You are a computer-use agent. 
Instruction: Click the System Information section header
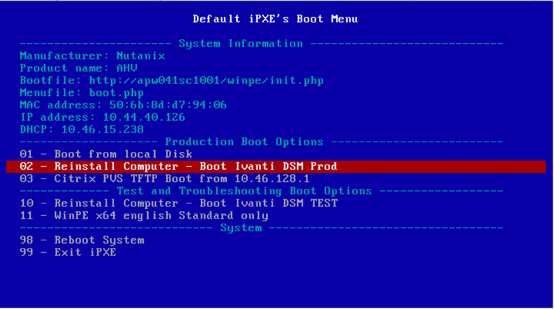(x=241, y=44)
